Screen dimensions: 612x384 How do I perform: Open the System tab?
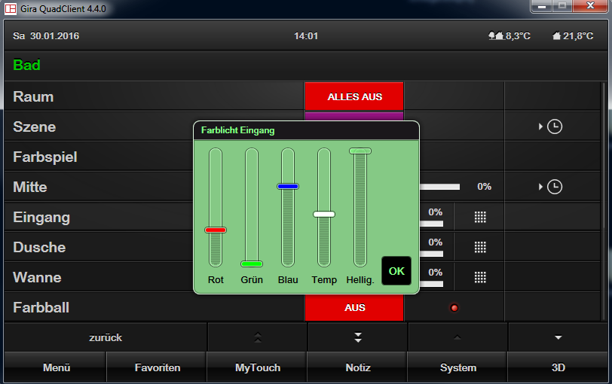[457, 367]
